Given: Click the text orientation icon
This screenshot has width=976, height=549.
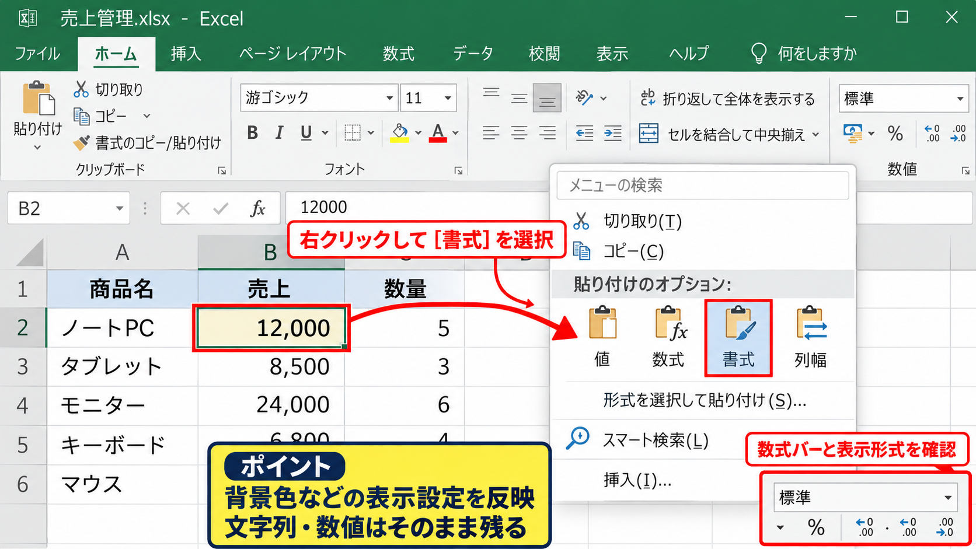Looking at the screenshot, I should point(584,97).
